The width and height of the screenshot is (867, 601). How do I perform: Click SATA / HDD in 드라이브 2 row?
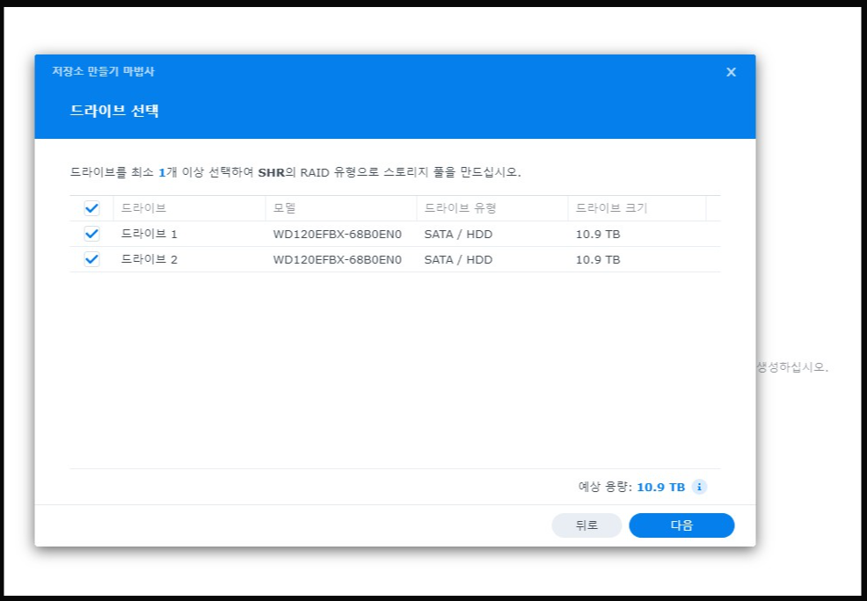click(x=458, y=259)
